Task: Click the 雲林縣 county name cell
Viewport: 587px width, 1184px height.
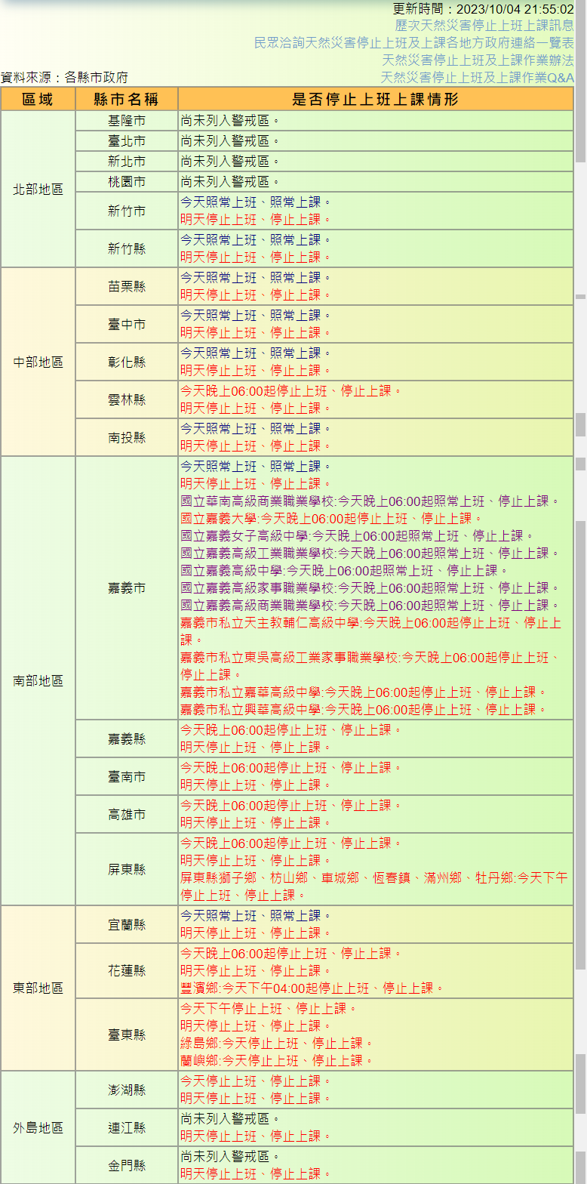Action: (x=127, y=399)
